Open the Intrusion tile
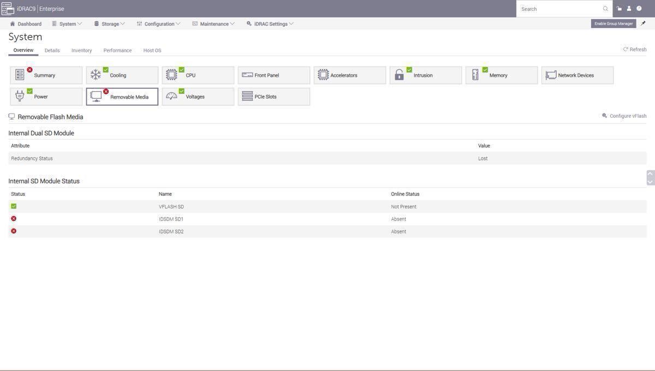This screenshot has height=371, width=655. click(426, 75)
